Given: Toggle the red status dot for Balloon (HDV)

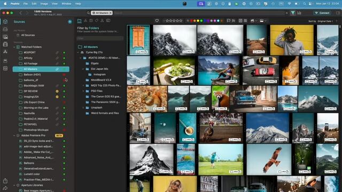Looking at the screenshot, I should 64,75.
